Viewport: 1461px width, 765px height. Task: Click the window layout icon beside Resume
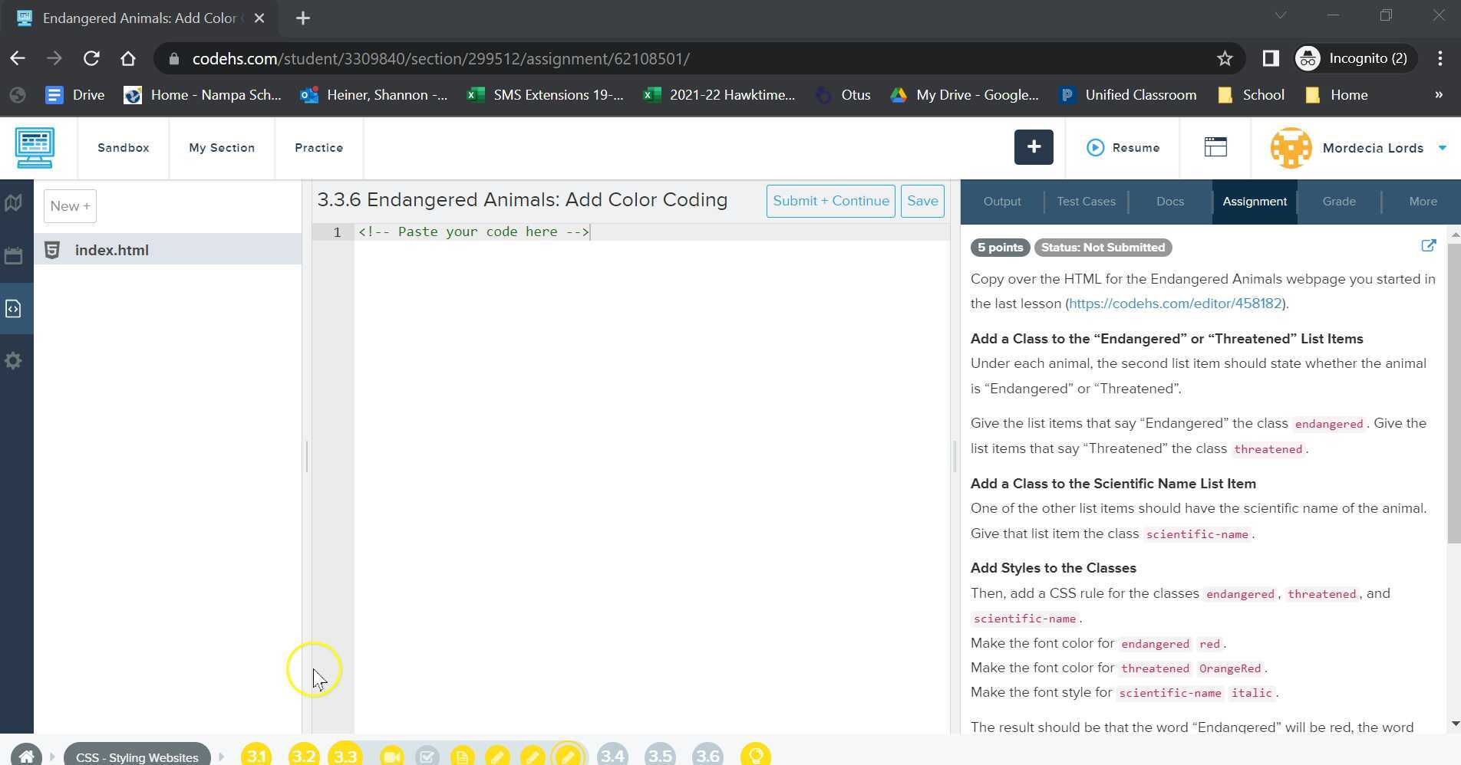coord(1215,147)
